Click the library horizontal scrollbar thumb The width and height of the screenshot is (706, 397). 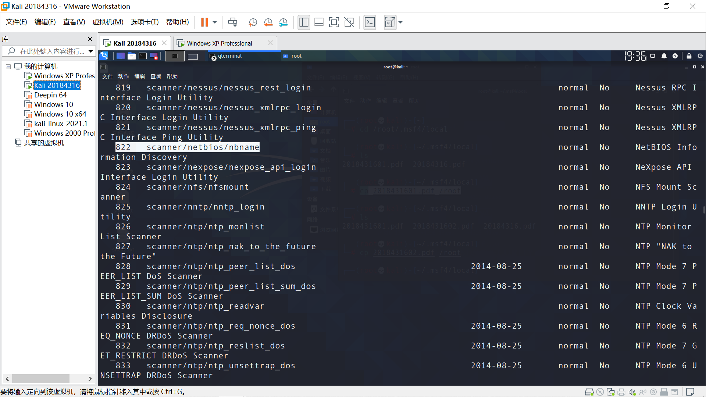coord(40,379)
